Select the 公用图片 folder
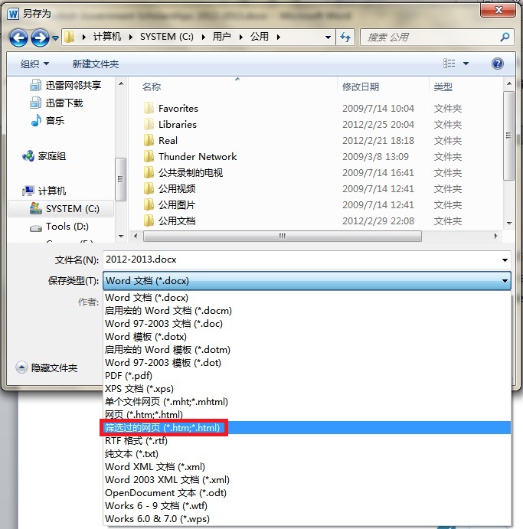The width and height of the screenshot is (523, 529). click(169, 204)
